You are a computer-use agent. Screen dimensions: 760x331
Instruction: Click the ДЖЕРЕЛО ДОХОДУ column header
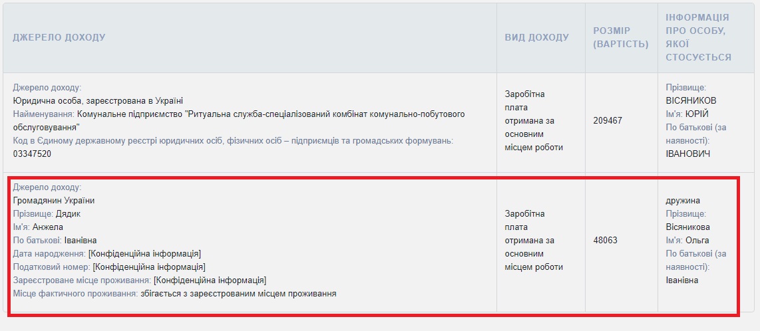(x=59, y=37)
